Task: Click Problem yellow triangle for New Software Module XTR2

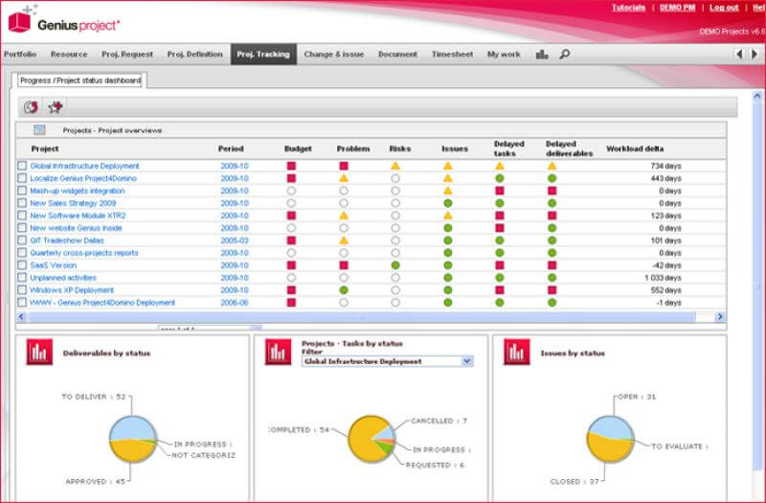Action: pos(344,215)
